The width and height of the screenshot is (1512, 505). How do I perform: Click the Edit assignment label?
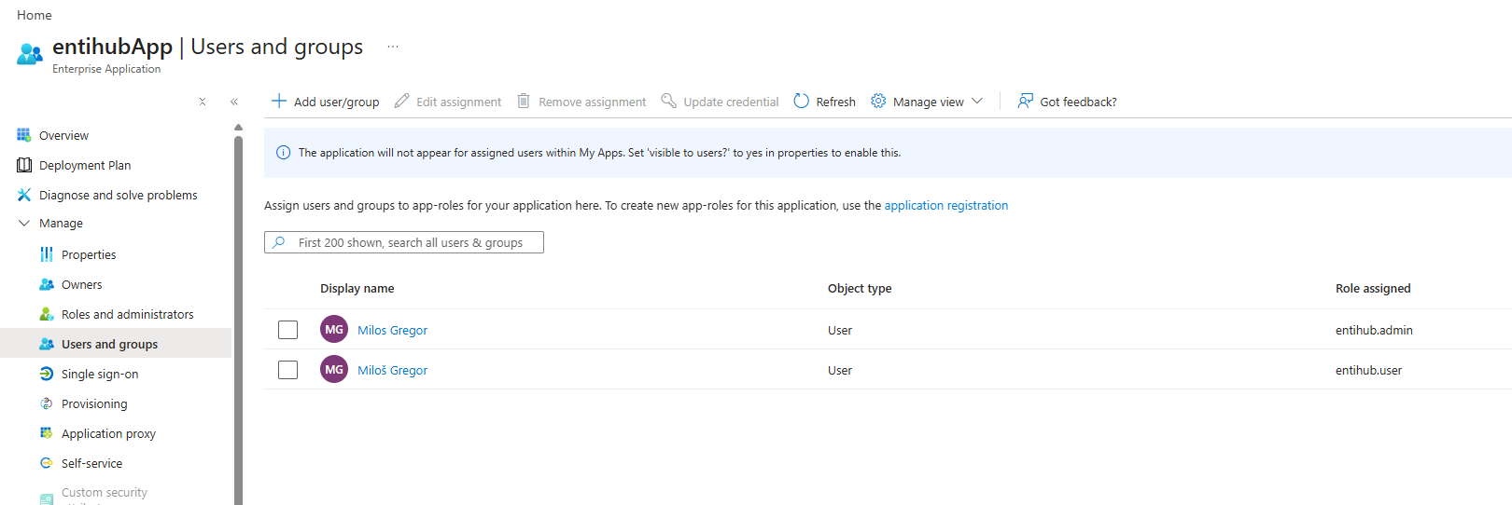coord(458,102)
